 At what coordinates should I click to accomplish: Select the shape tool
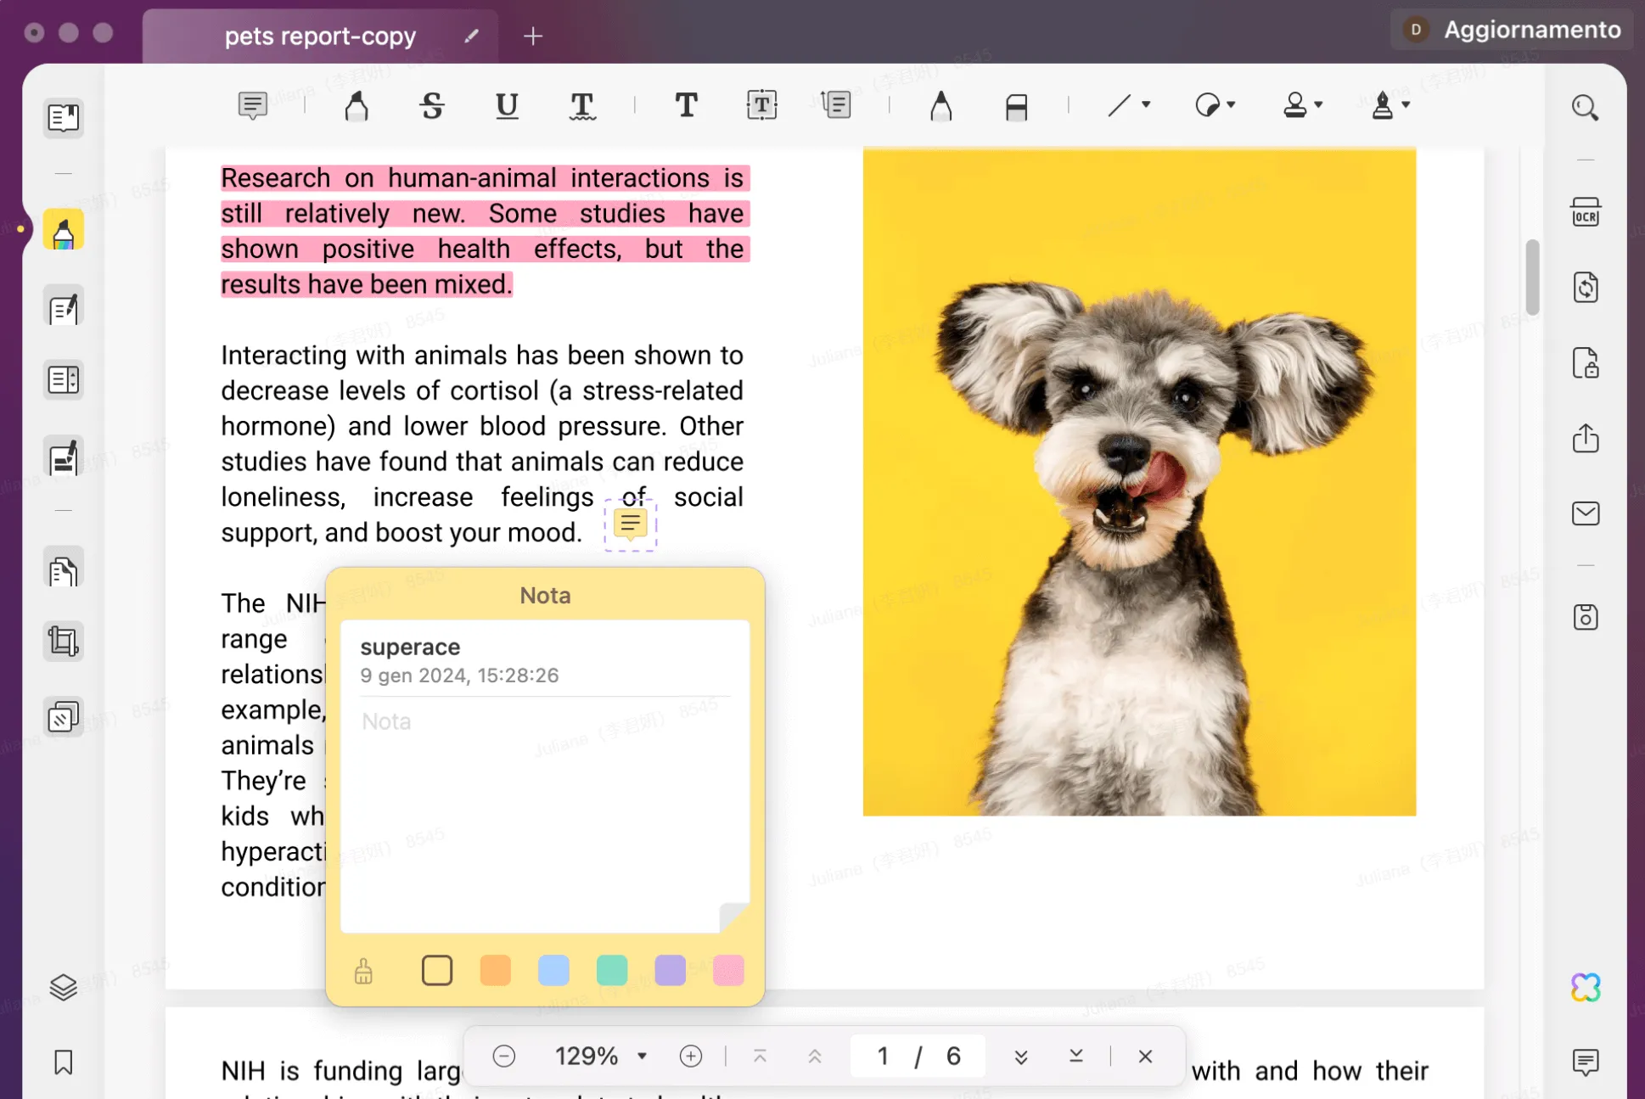pos(1206,105)
